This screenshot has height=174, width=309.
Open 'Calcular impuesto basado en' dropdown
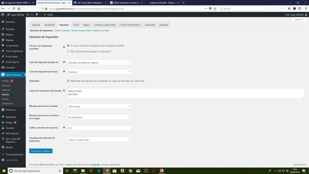click(x=99, y=62)
